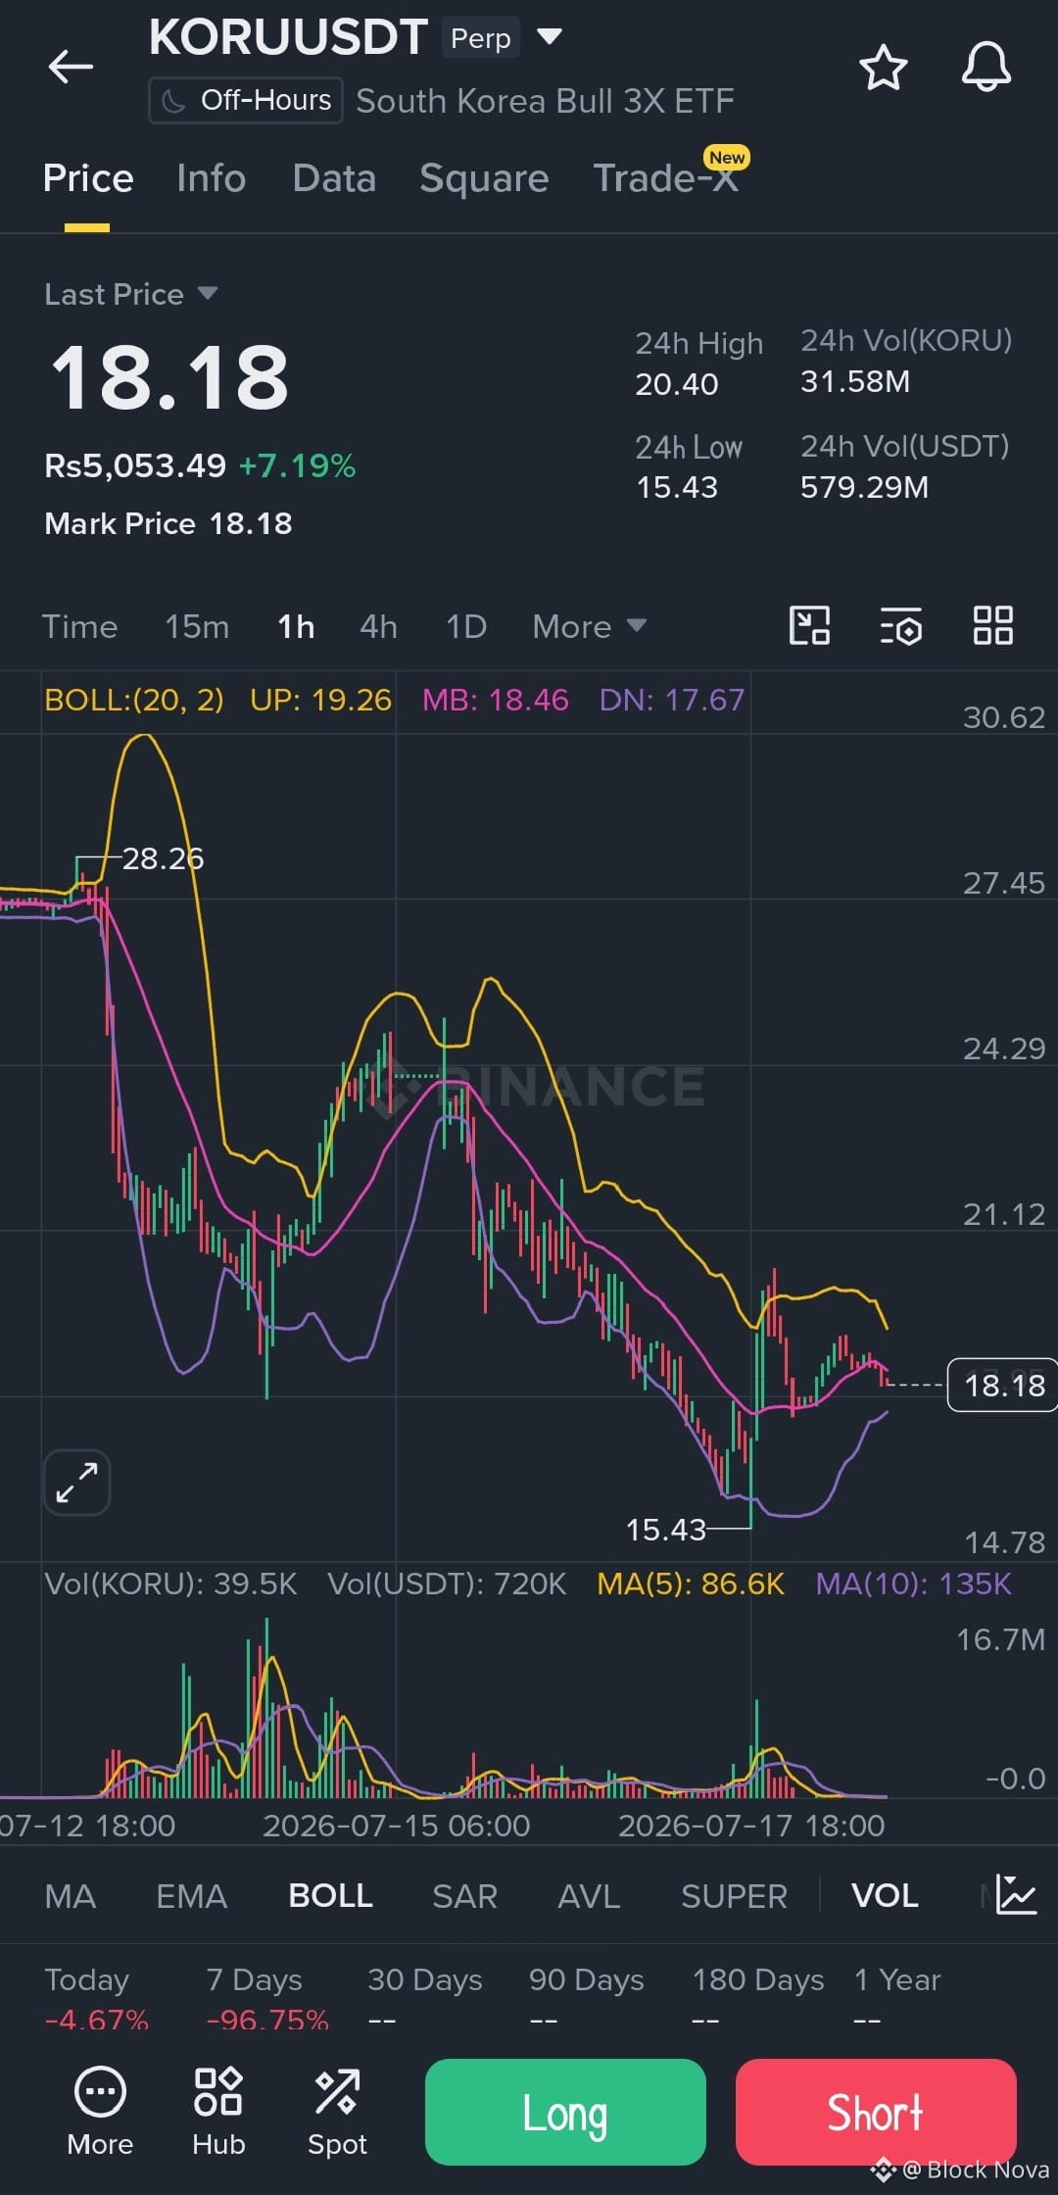
Task: Open chart drawing tools icon
Action: (809, 625)
